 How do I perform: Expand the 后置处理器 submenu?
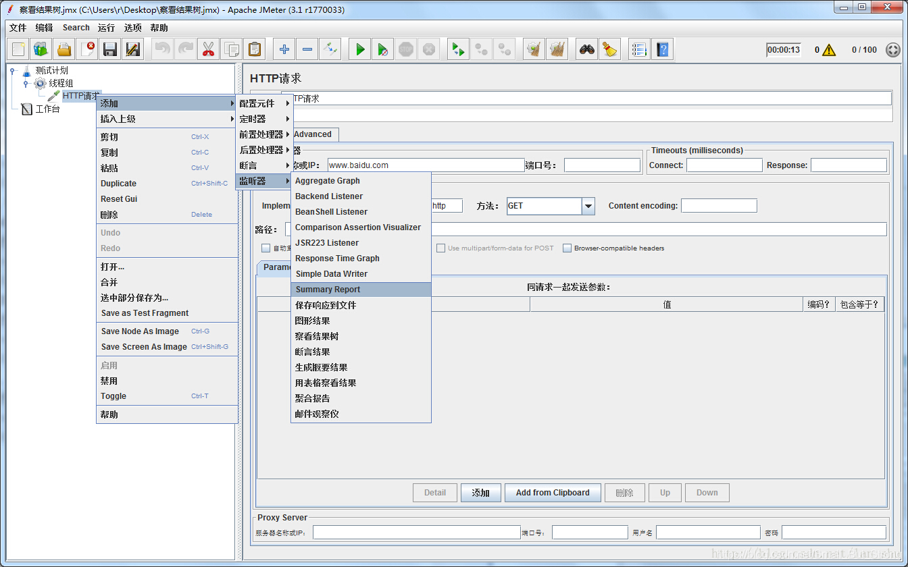pyautogui.click(x=264, y=150)
